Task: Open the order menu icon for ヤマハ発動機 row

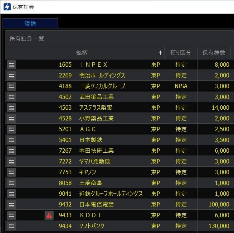Action: click(11, 162)
